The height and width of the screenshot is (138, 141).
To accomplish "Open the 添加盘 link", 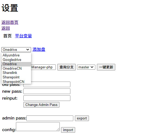I will pos(39,50).
